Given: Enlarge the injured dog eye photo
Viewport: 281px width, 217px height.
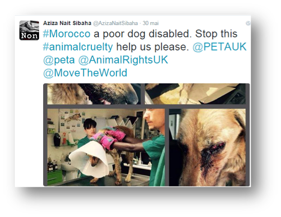Looking at the screenshot, I should 207,147.
